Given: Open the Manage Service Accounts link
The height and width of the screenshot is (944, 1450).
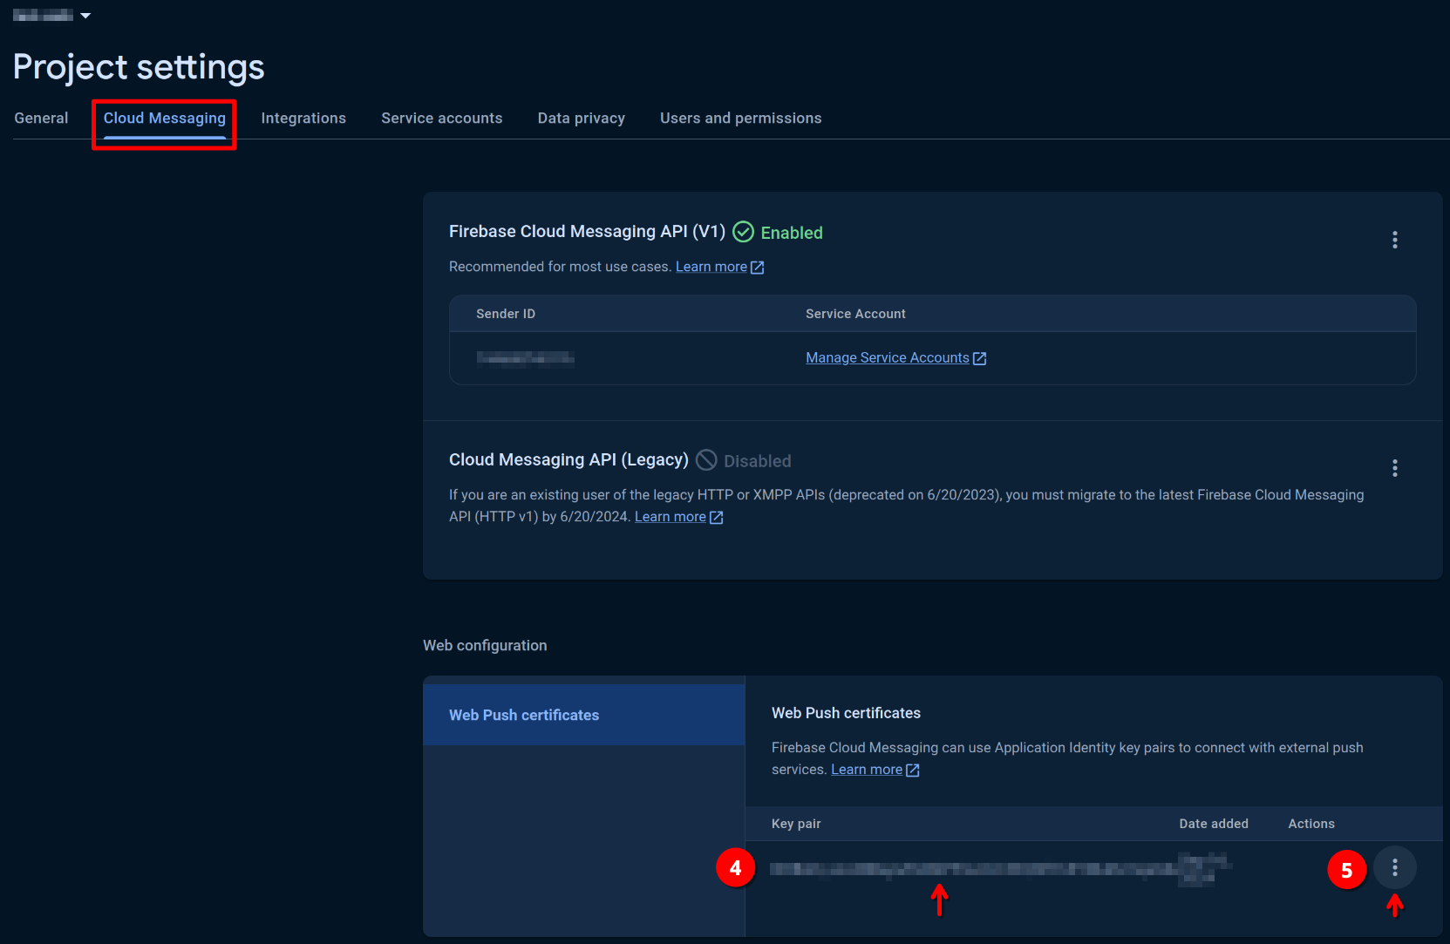Looking at the screenshot, I should pyautogui.click(x=888, y=357).
